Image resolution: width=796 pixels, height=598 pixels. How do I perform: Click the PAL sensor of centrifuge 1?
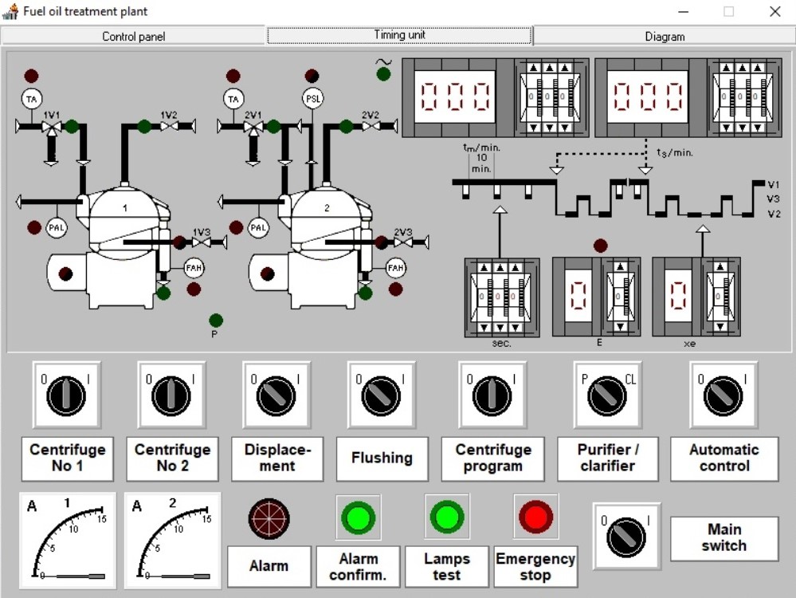[57, 227]
